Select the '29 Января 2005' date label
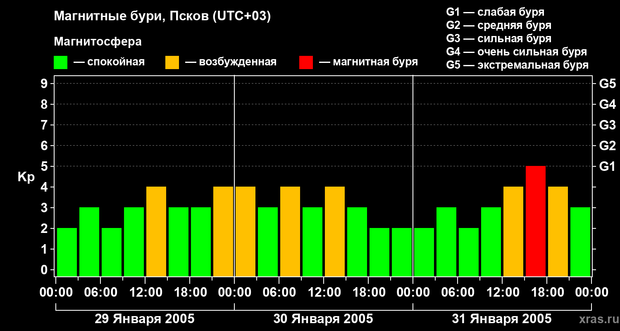This screenshot has height=331, width=620. [x=145, y=319]
